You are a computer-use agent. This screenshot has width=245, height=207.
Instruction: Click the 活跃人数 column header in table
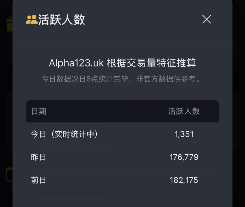point(184,111)
